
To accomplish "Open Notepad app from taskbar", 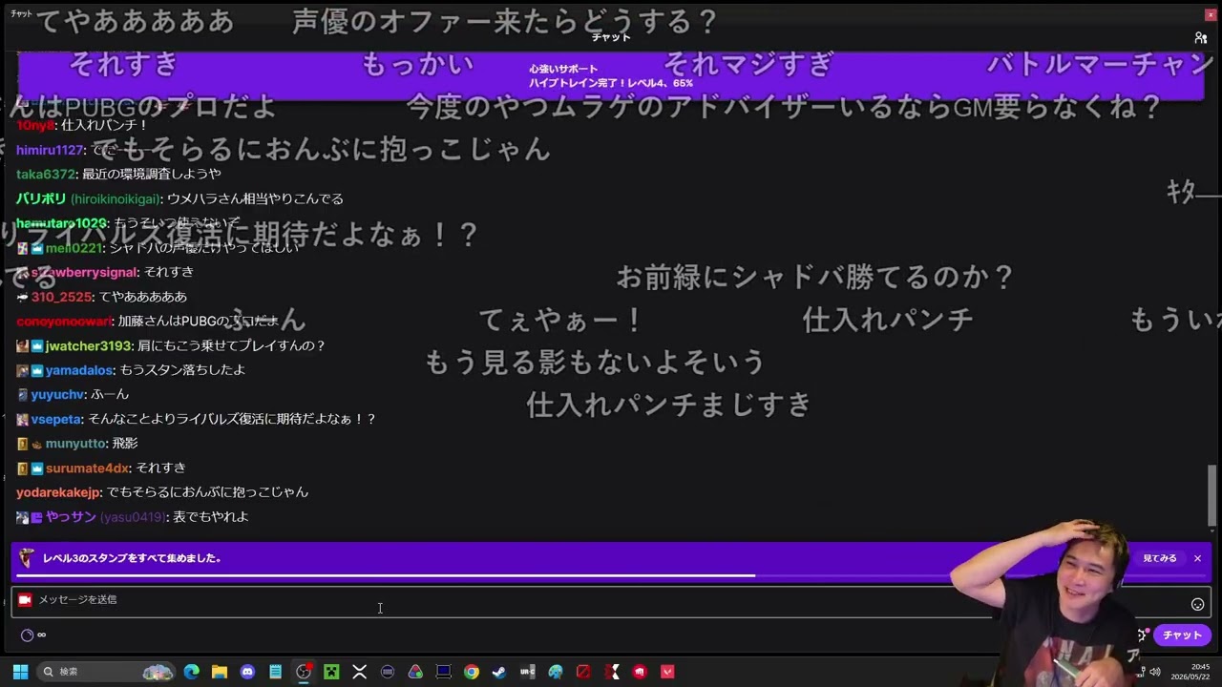I will [275, 672].
